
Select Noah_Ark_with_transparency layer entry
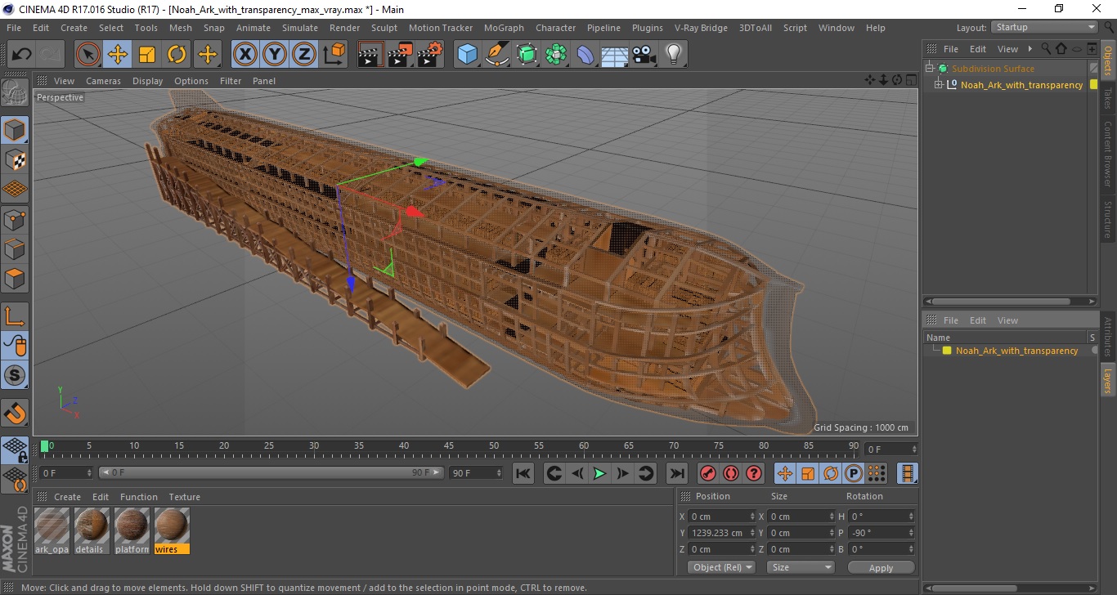point(1016,351)
